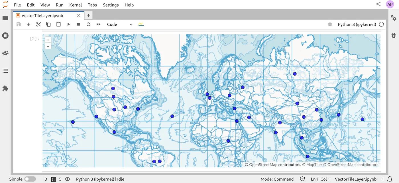
Task: Switch kernel via Python 3 (ipykernel) button
Action: coord(357,25)
